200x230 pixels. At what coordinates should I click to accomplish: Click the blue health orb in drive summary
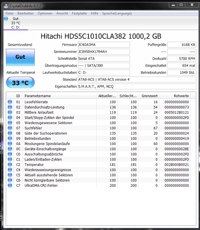tap(6, 19)
